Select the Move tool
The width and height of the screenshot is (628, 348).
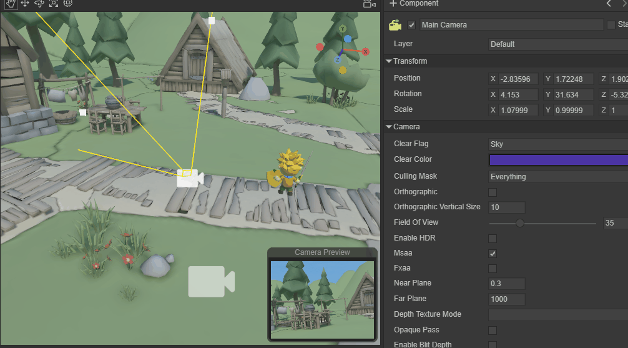pos(25,3)
